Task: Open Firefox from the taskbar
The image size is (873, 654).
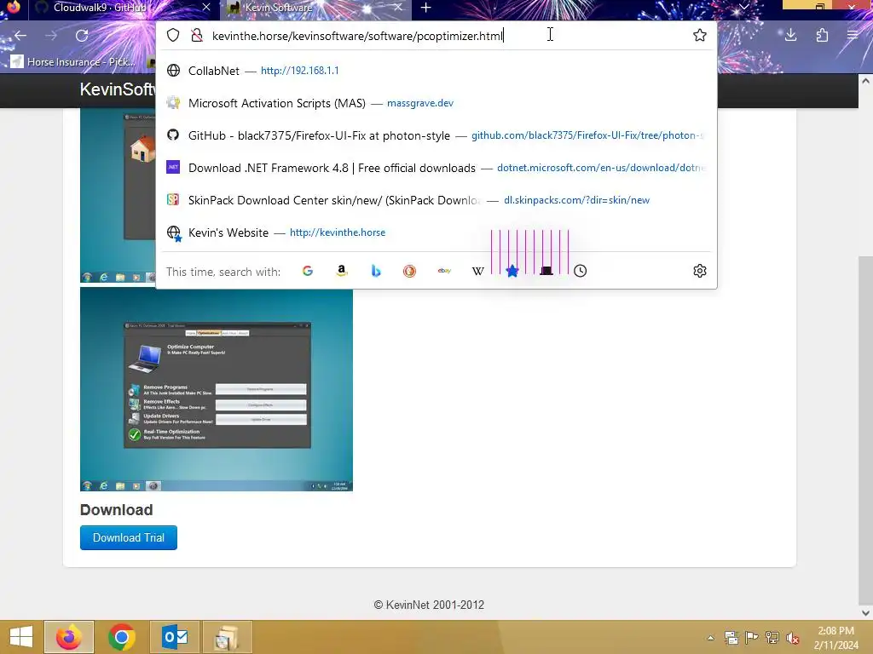Action: click(69, 637)
